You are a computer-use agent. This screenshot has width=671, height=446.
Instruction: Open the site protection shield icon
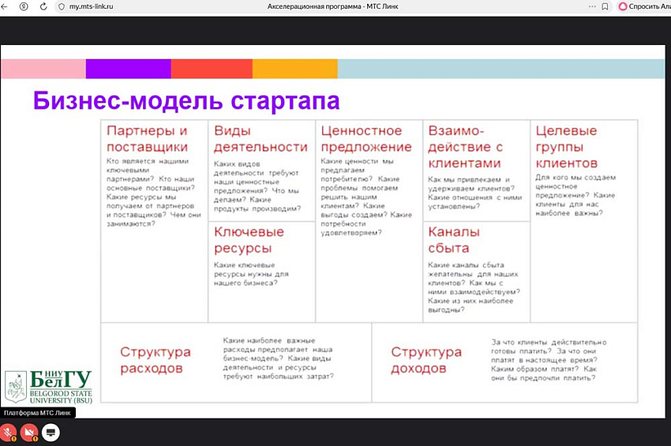coord(62,6)
